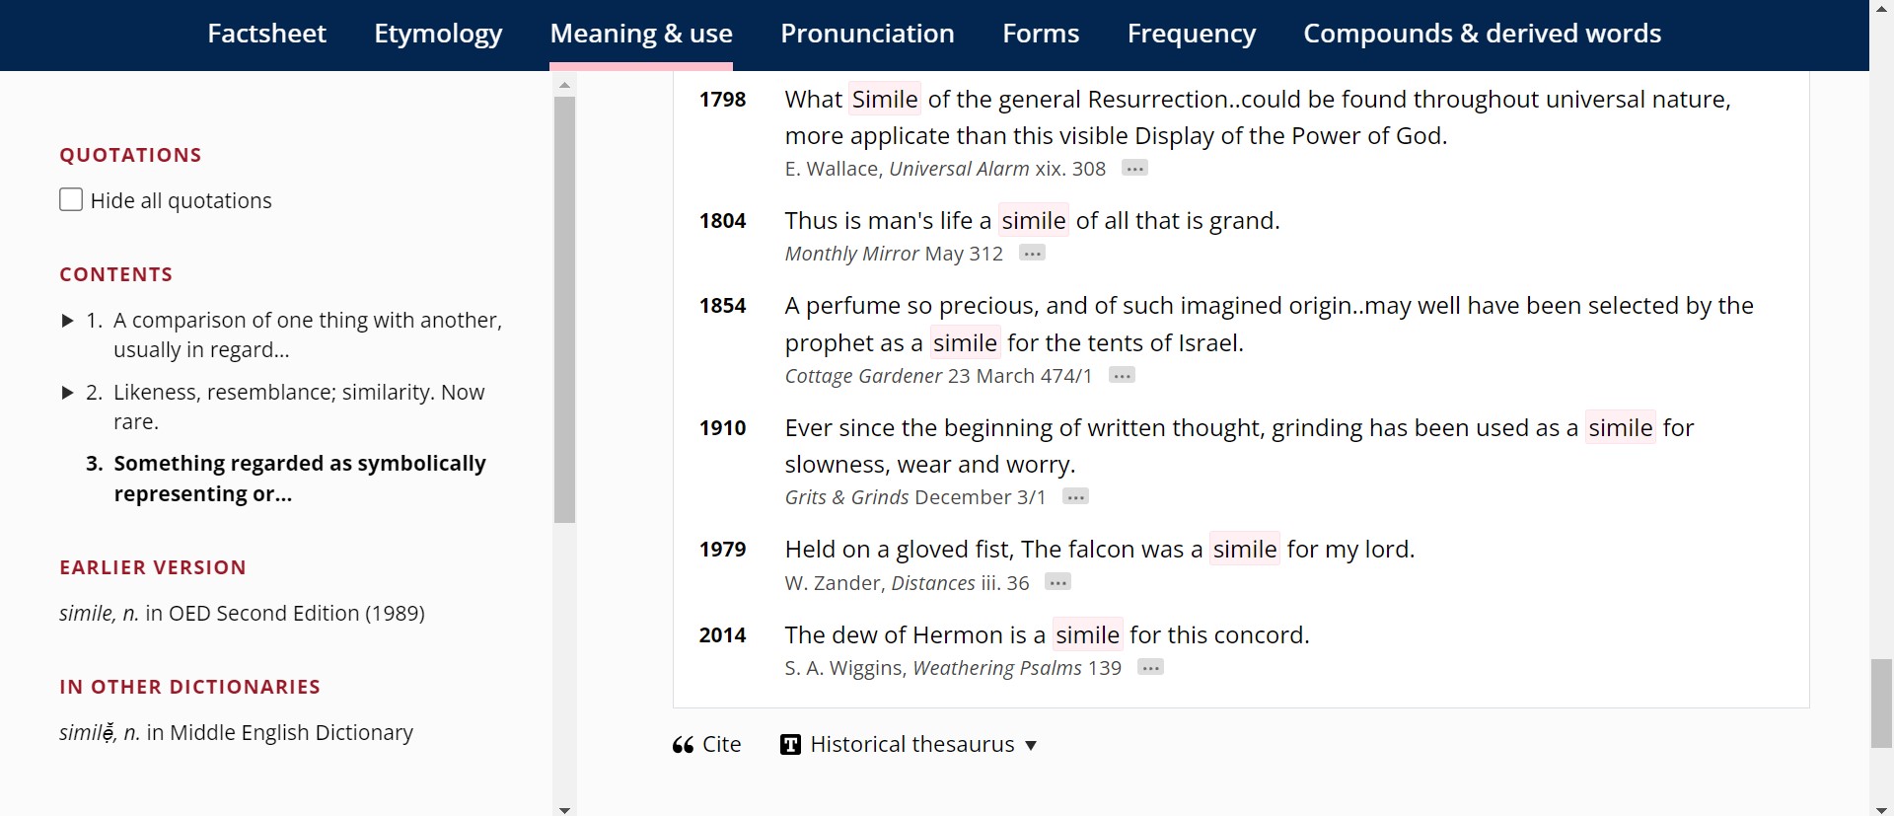Click the Cite quotation-mark icon
The height and width of the screenshot is (816, 1894).
(x=683, y=745)
